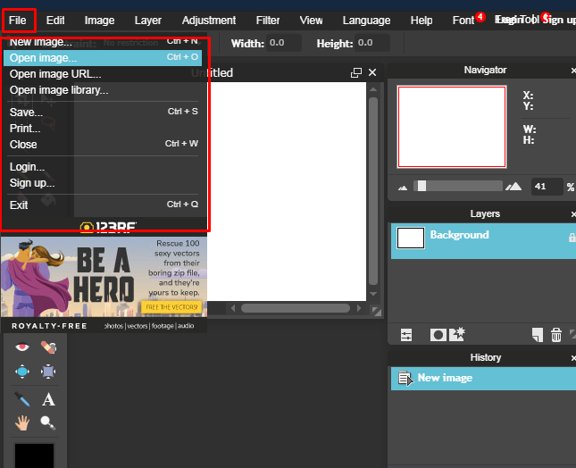Viewport: 576px width, 468px height.
Task: Maximize the Untitled document window
Action: click(x=356, y=72)
